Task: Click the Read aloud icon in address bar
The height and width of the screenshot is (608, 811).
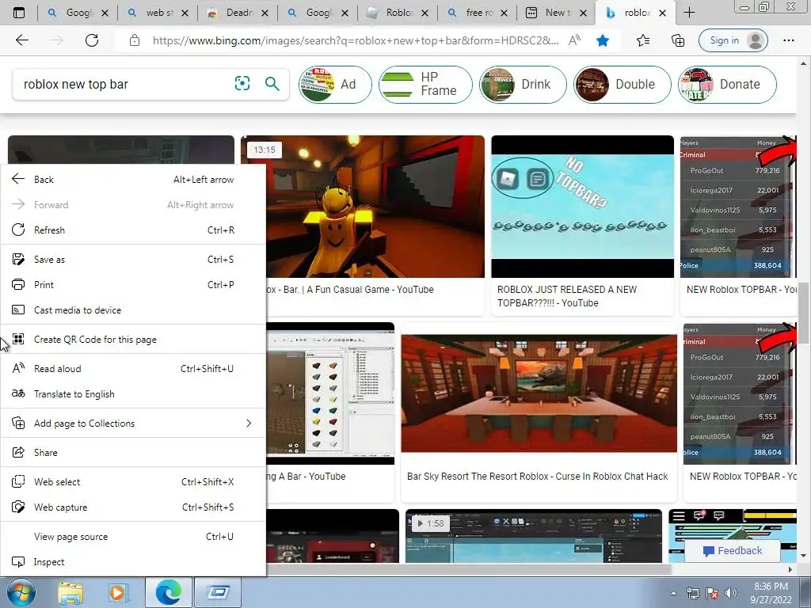Action: pos(574,40)
